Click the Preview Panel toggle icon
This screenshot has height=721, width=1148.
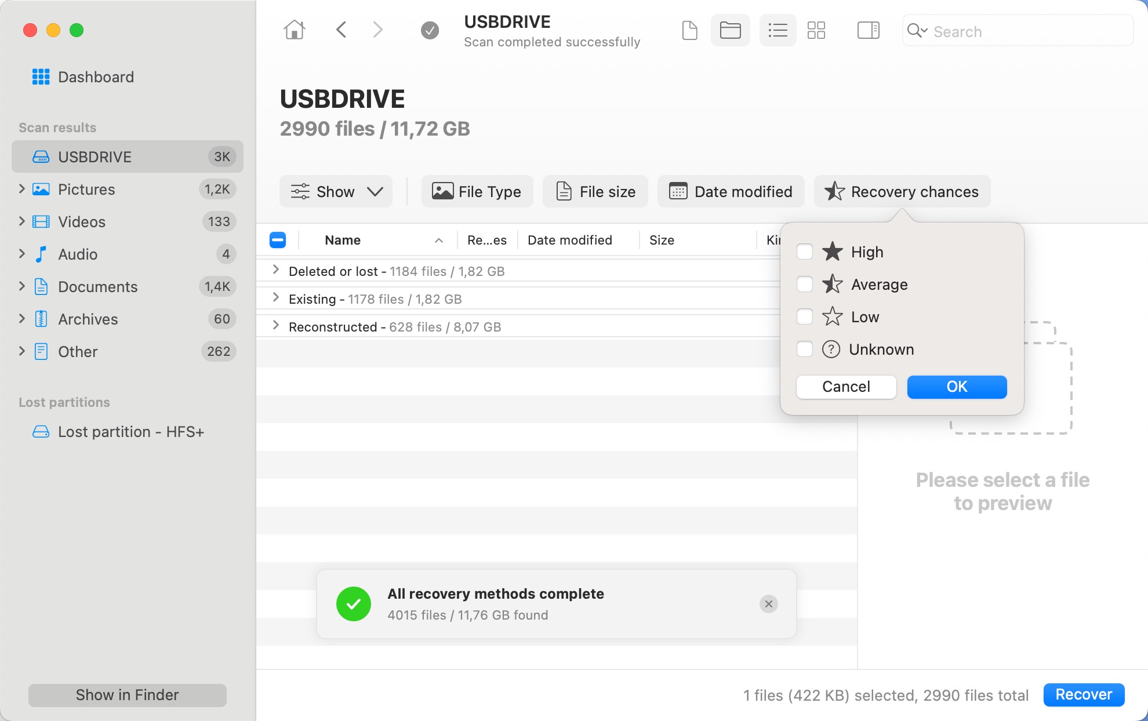coord(868,30)
